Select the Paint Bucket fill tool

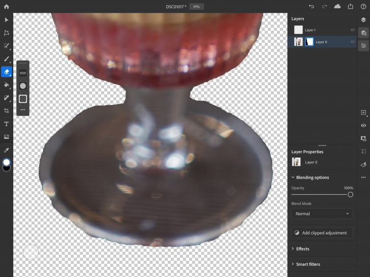(x=7, y=85)
